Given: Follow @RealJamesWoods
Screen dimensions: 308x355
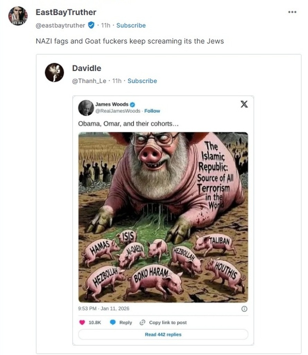Looking at the screenshot, I should pos(152,111).
